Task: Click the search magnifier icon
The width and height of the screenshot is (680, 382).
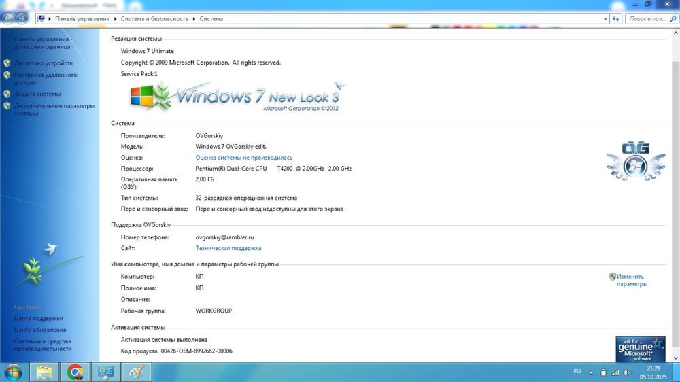Action: pos(673,18)
